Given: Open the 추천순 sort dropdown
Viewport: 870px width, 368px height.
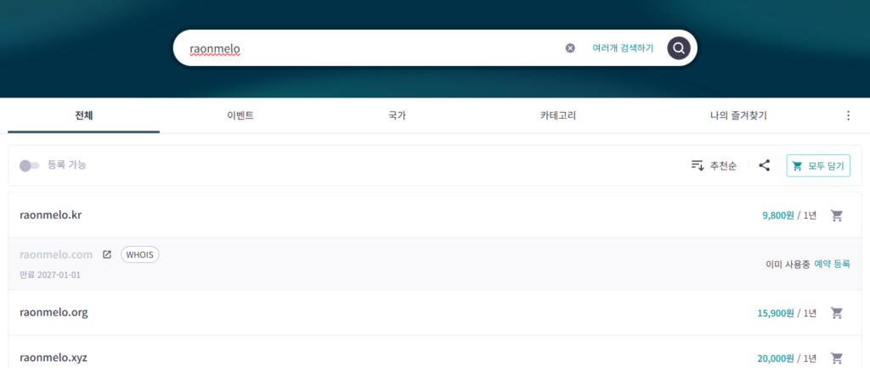Looking at the screenshot, I should (x=714, y=165).
